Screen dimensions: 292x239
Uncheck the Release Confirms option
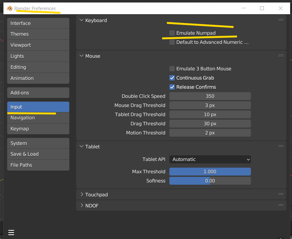(172, 87)
